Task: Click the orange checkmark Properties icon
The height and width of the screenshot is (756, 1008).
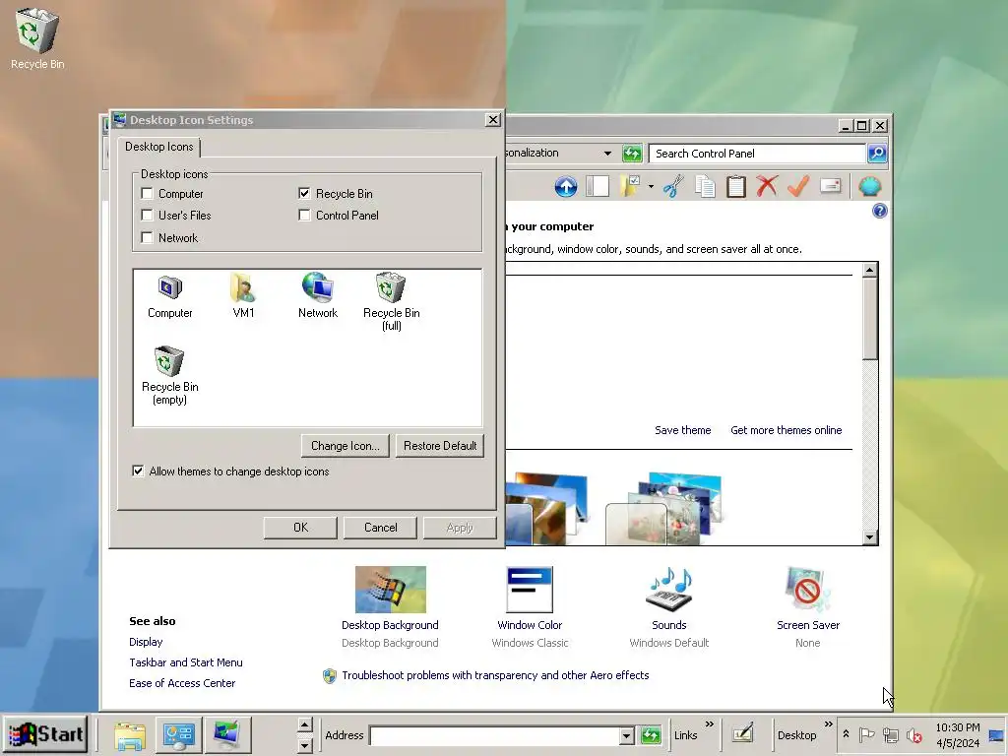Action: click(797, 186)
